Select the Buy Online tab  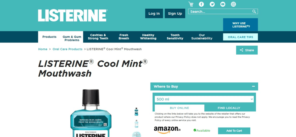(x=179, y=108)
